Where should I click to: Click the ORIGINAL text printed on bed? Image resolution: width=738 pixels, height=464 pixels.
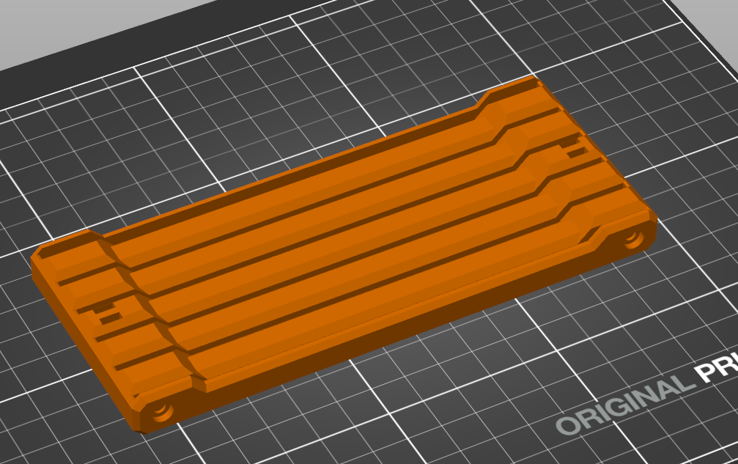coord(625,404)
